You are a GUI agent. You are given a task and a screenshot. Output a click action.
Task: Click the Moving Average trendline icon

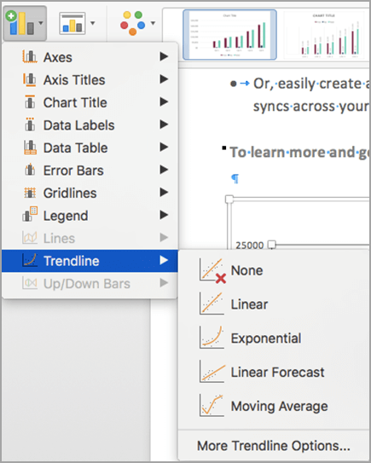coord(212,405)
